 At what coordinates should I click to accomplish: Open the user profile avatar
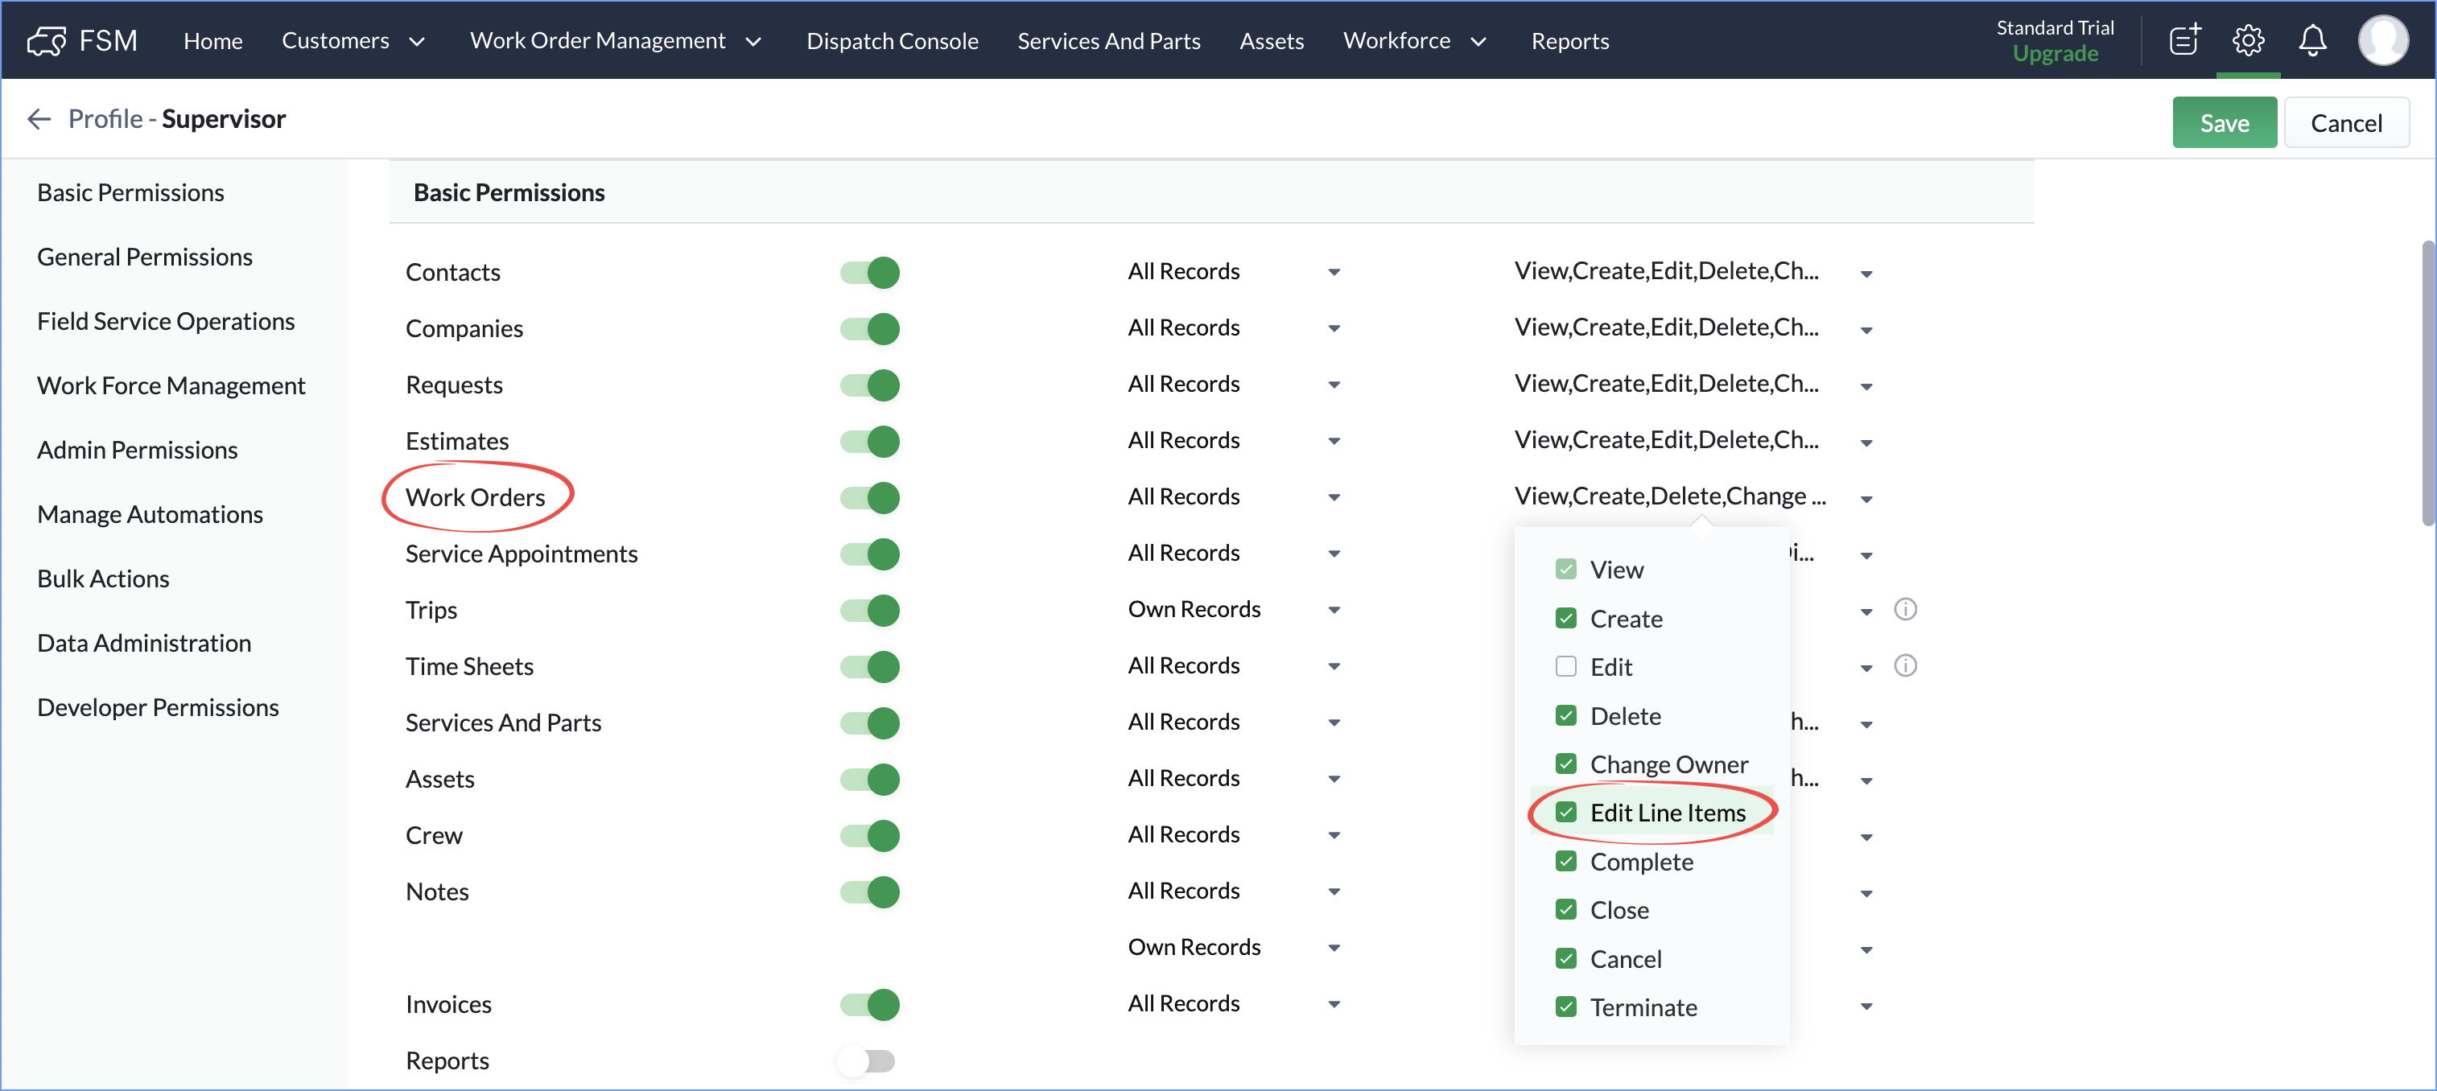(x=2382, y=41)
